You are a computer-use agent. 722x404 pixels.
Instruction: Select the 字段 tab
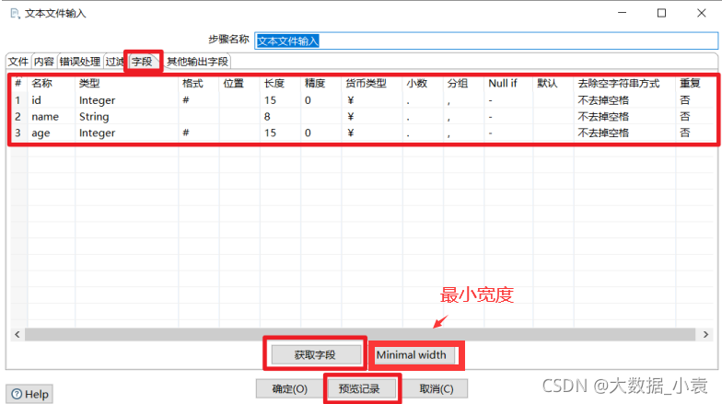(x=143, y=61)
